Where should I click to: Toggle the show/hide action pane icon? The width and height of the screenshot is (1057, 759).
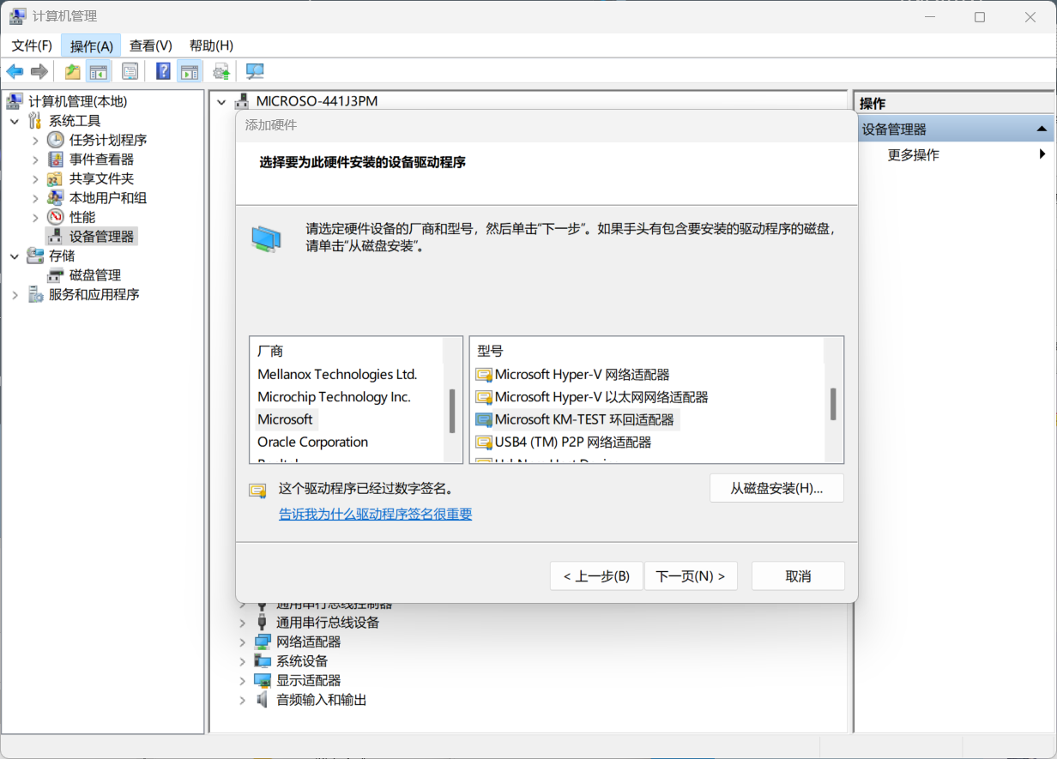pos(189,71)
